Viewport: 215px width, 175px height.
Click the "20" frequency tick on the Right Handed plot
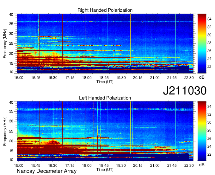click(x=11, y=54)
